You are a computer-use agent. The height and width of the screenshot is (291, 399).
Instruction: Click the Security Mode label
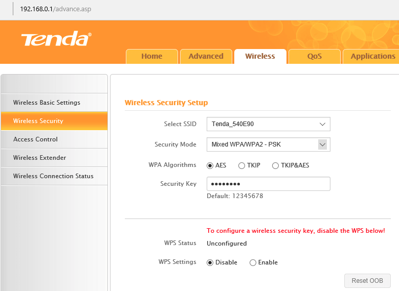(x=175, y=144)
